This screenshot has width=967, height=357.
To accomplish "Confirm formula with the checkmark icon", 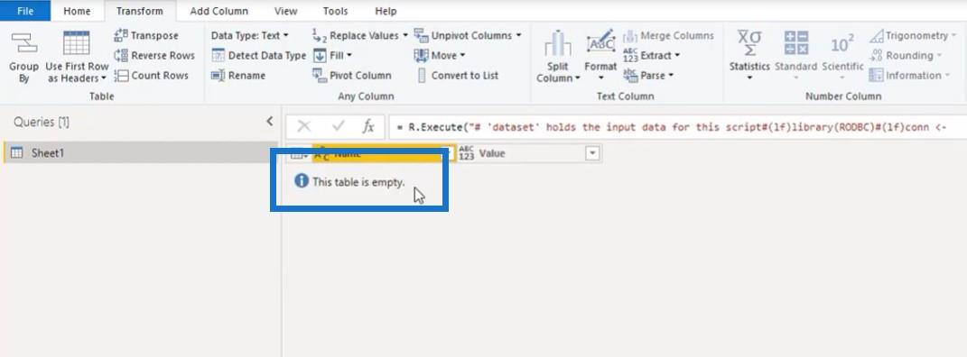I will [x=338, y=126].
